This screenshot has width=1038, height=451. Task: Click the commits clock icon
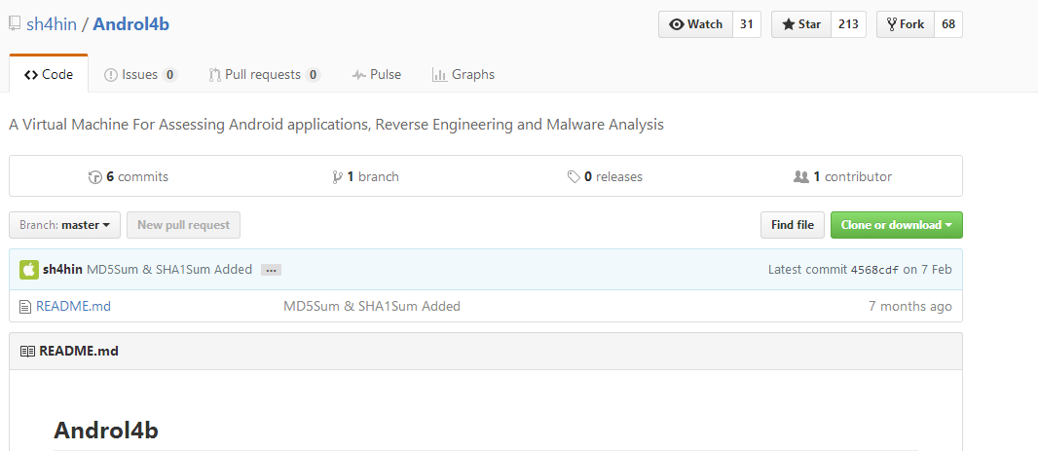click(x=94, y=177)
